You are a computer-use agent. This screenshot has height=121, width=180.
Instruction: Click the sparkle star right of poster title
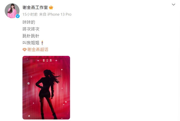56,60
